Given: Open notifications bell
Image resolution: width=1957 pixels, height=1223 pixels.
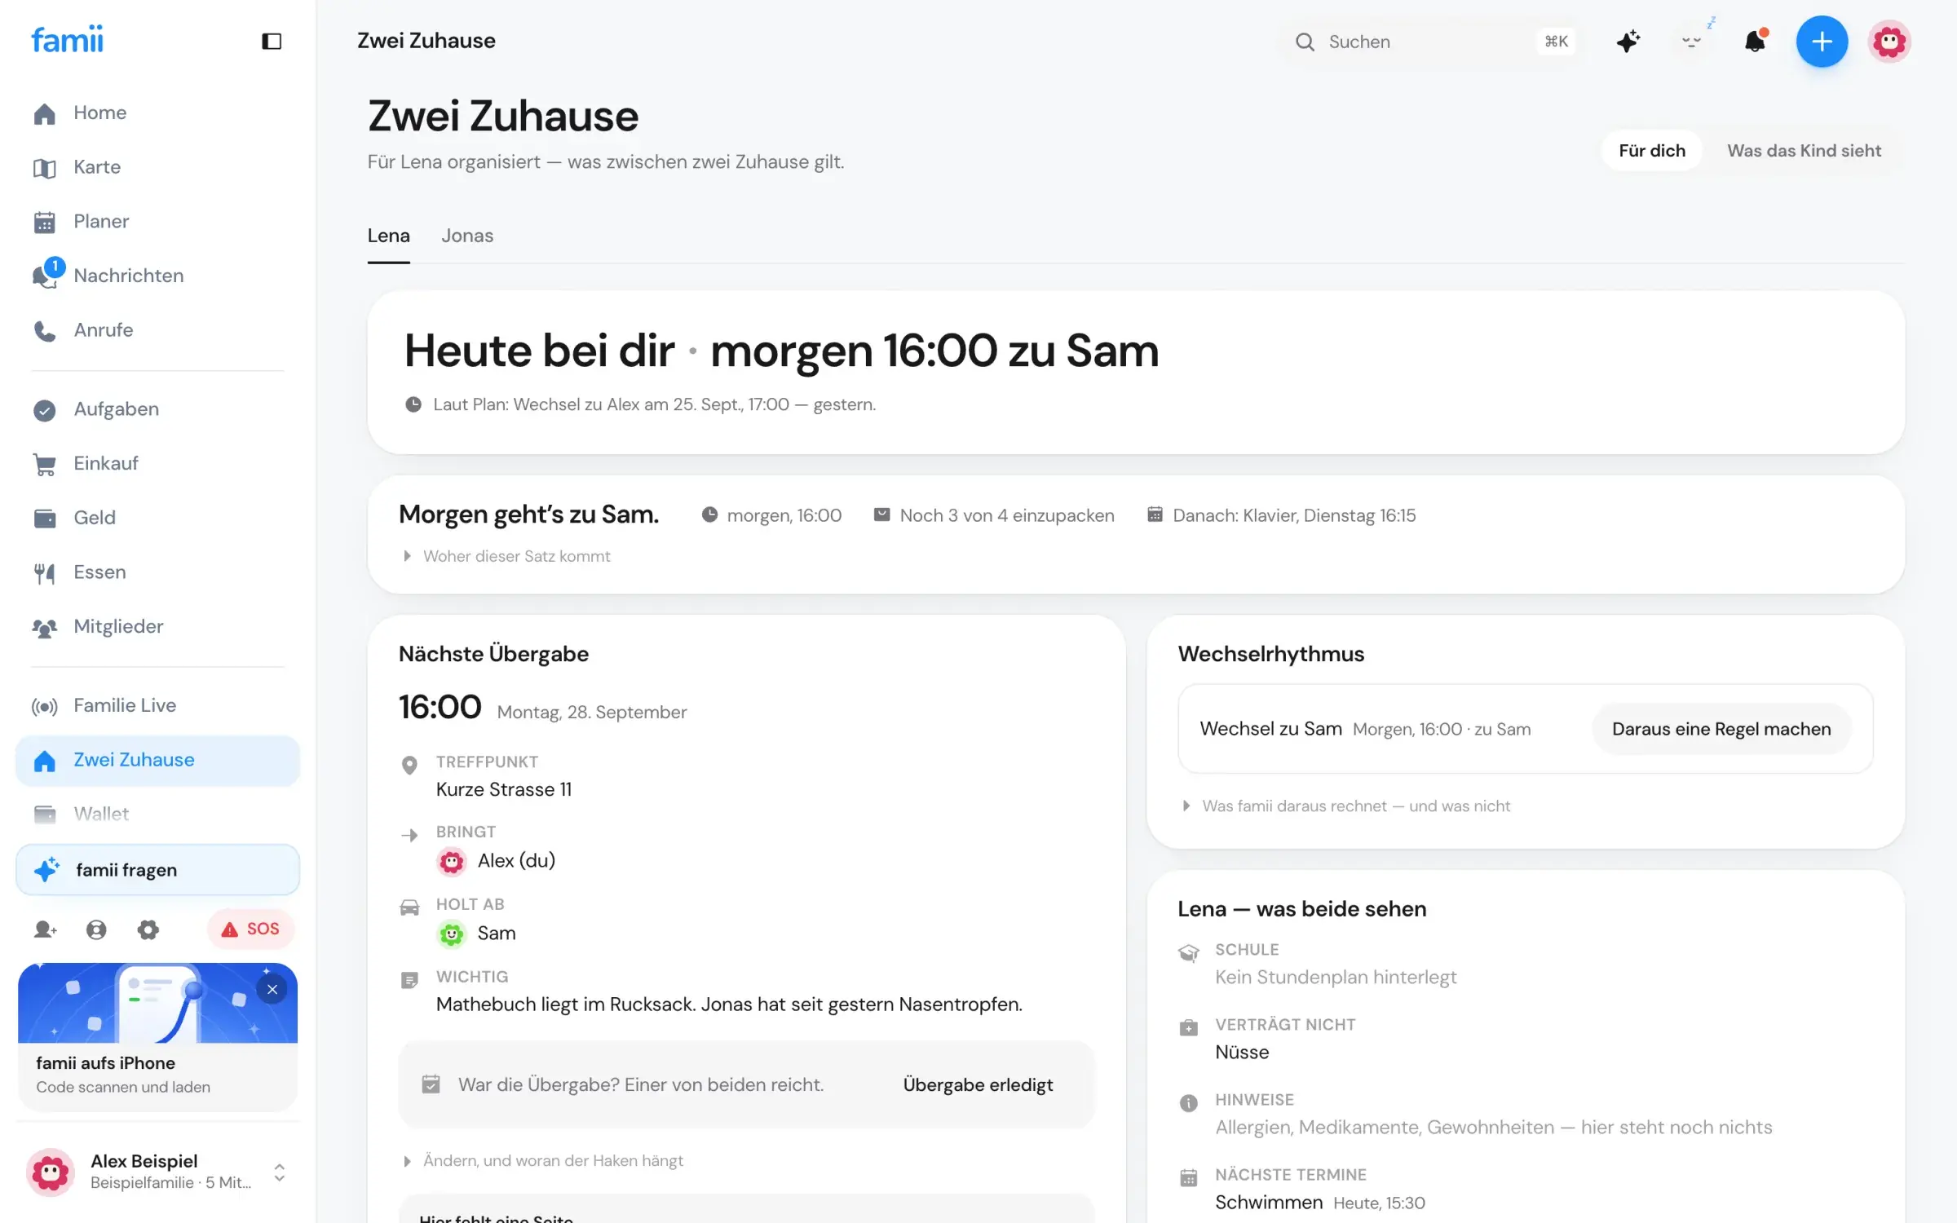Looking at the screenshot, I should (x=1755, y=42).
